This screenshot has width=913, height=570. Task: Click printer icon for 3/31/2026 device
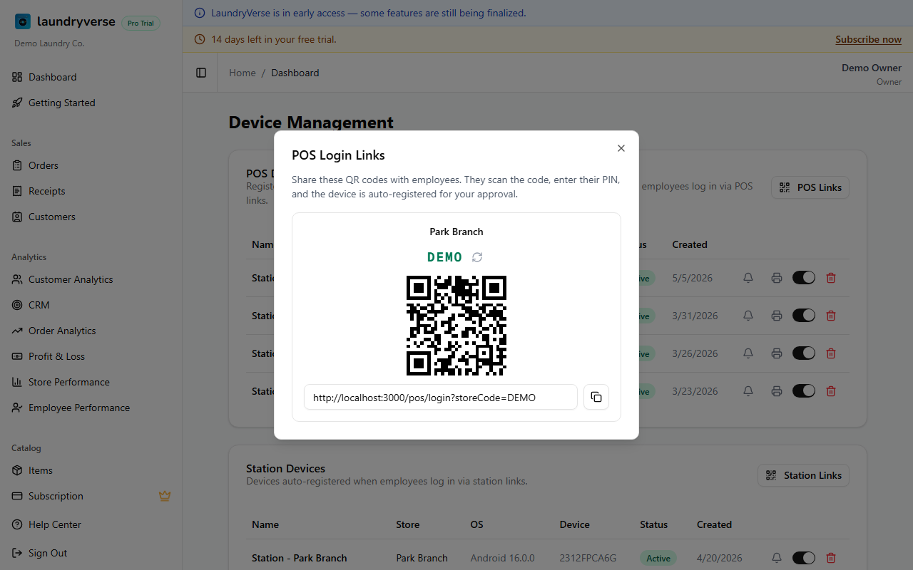click(x=777, y=316)
